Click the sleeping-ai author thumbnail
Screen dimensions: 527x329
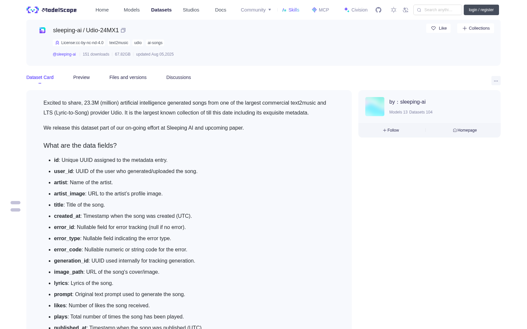(375, 107)
